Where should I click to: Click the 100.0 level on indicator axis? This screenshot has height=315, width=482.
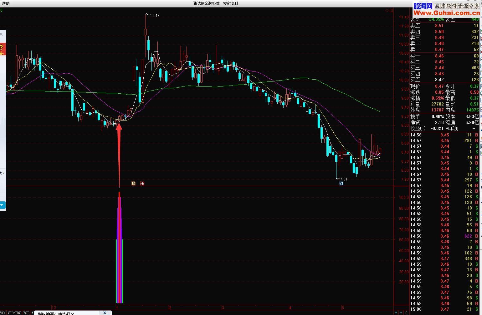click(x=404, y=198)
